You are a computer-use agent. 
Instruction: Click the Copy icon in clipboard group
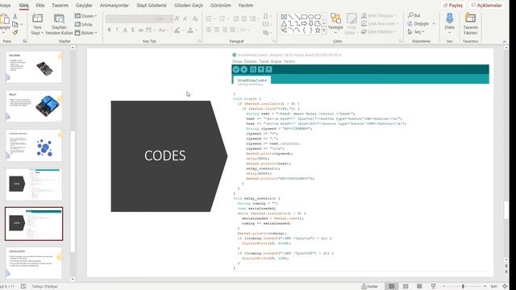point(15,24)
